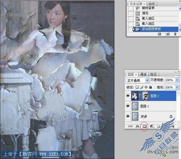Image resolution: width=181 pixels, height=159 pixels.
Task: Click the lock transparent pixels icon
Action: pyautogui.click(x=137, y=87)
